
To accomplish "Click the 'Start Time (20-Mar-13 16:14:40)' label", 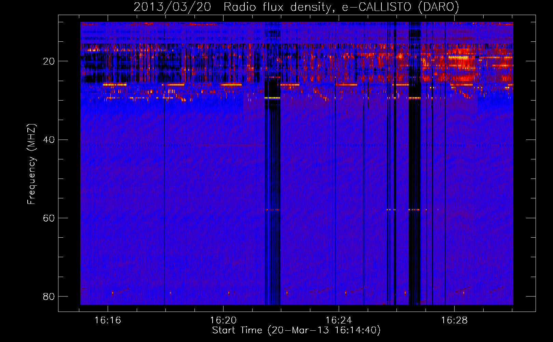I will (296, 330).
